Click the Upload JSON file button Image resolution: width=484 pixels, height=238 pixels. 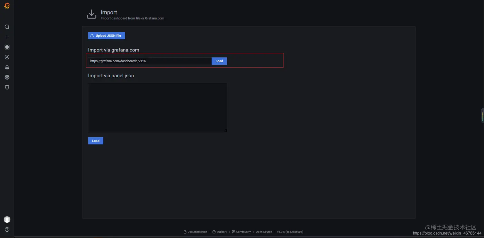tap(107, 35)
